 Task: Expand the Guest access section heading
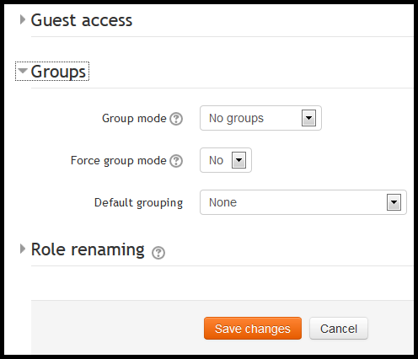coord(82,20)
